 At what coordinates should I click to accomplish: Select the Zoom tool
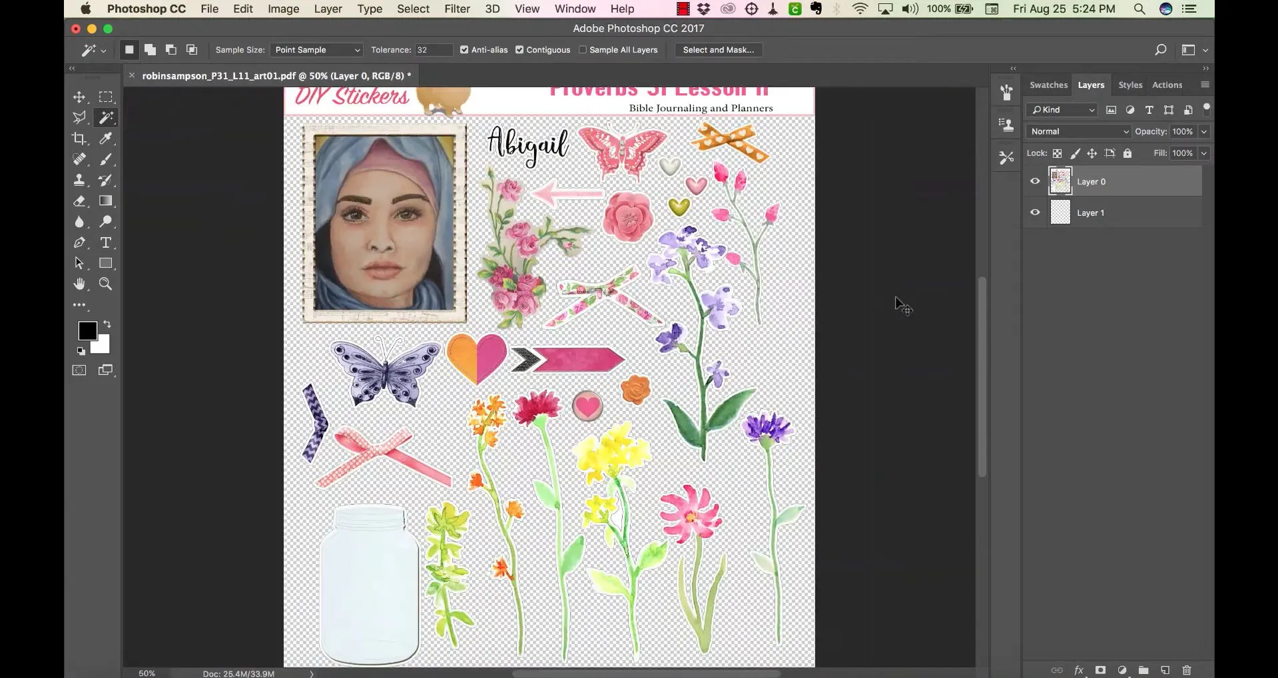pyautogui.click(x=105, y=284)
